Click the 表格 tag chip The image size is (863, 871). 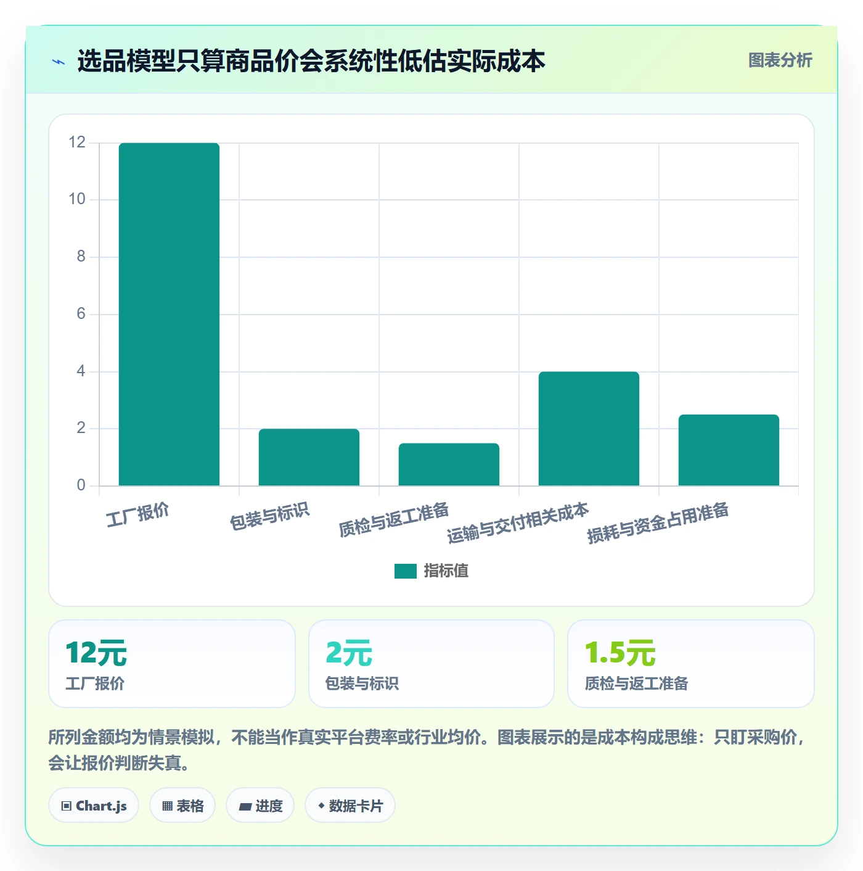pos(182,806)
